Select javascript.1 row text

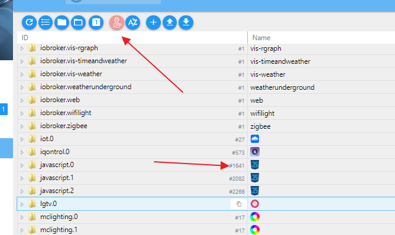click(57, 178)
